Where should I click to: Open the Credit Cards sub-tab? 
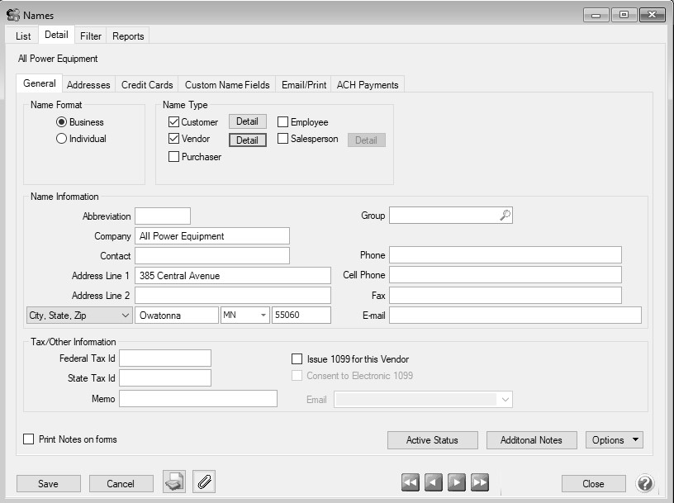point(147,85)
